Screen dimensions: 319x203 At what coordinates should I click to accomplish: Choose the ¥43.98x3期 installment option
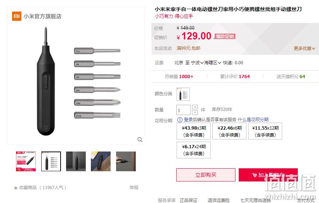pyautogui.click(x=194, y=131)
